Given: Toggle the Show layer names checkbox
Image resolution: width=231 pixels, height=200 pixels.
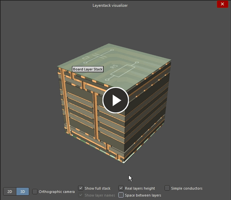Looking at the screenshot, I should click(80, 195).
